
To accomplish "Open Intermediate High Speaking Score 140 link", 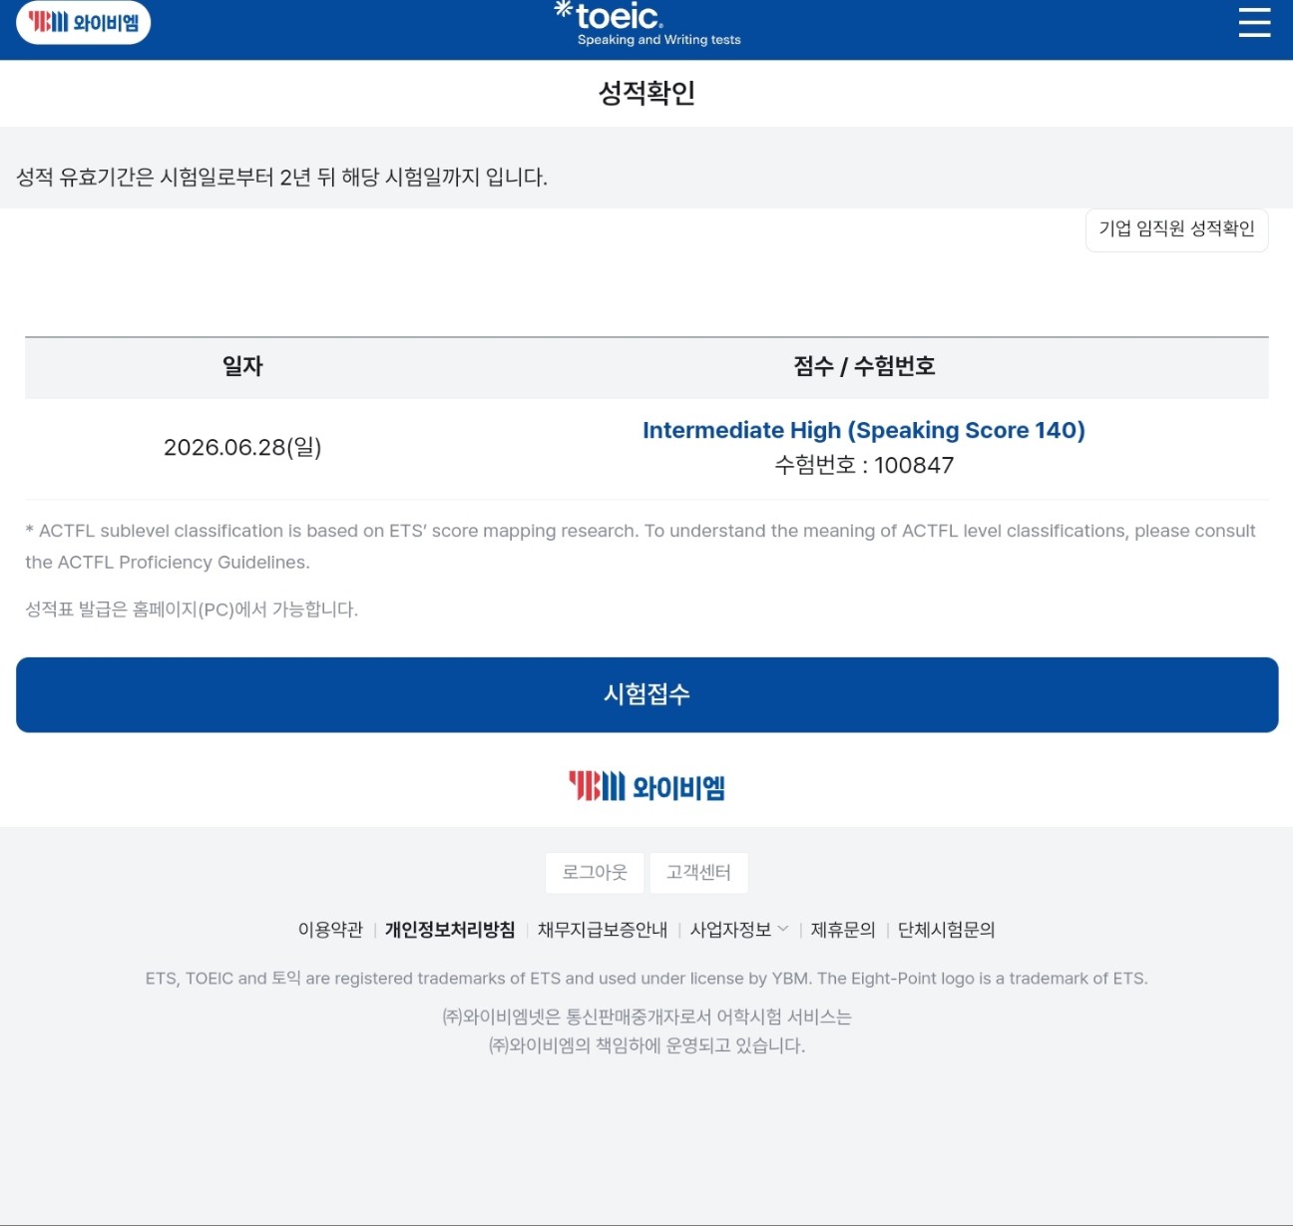I will (864, 430).
